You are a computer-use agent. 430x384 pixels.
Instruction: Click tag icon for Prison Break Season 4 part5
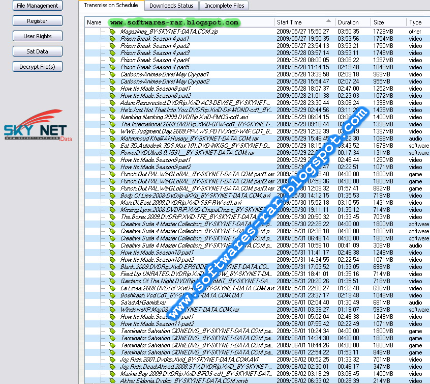pyautogui.click(x=112, y=67)
